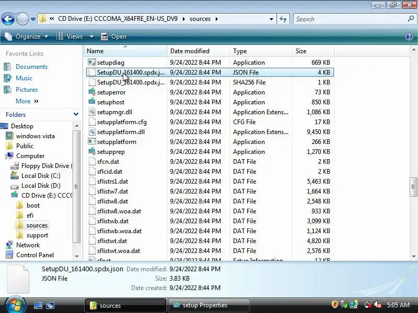Viewport: 418px width, 313px height.
Task: Select the setupprep application icon
Action: point(92,152)
